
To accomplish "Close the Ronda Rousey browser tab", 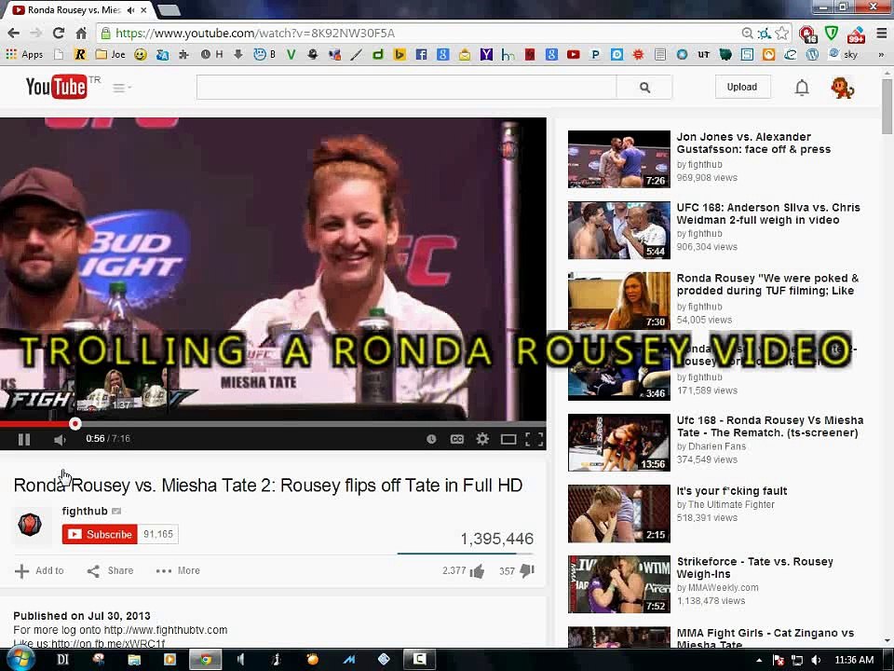I will (143, 9).
